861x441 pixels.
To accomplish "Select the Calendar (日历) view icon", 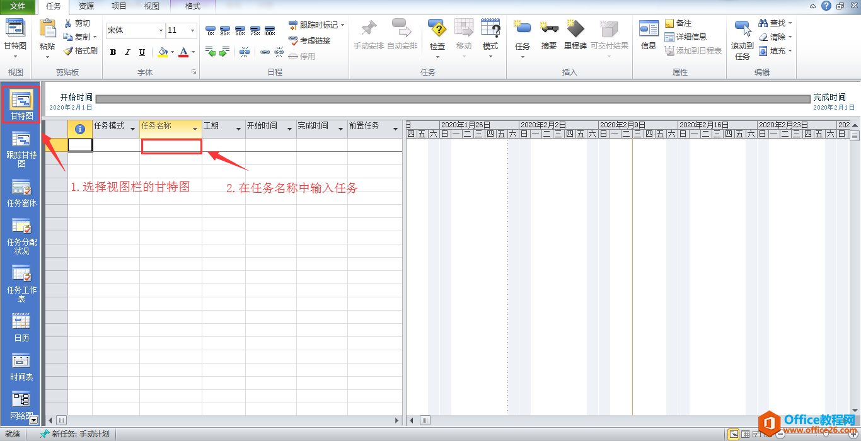I will [x=21, y=326].
